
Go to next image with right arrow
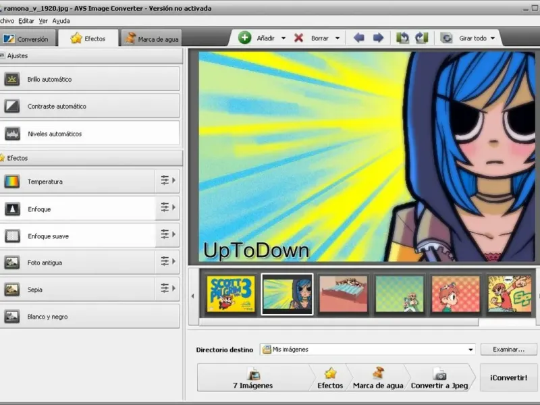[378, 38]
